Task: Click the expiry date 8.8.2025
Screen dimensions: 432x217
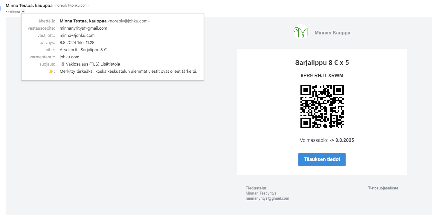Action: point(344,140)
